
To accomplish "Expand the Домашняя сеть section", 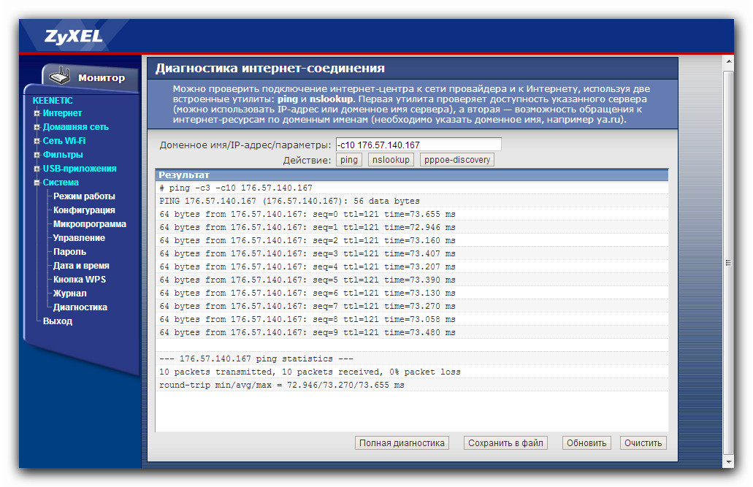I will [74, 127].
